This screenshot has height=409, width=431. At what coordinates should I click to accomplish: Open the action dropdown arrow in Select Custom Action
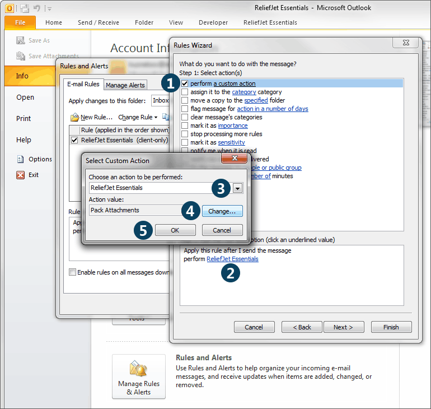coord(237,188)
